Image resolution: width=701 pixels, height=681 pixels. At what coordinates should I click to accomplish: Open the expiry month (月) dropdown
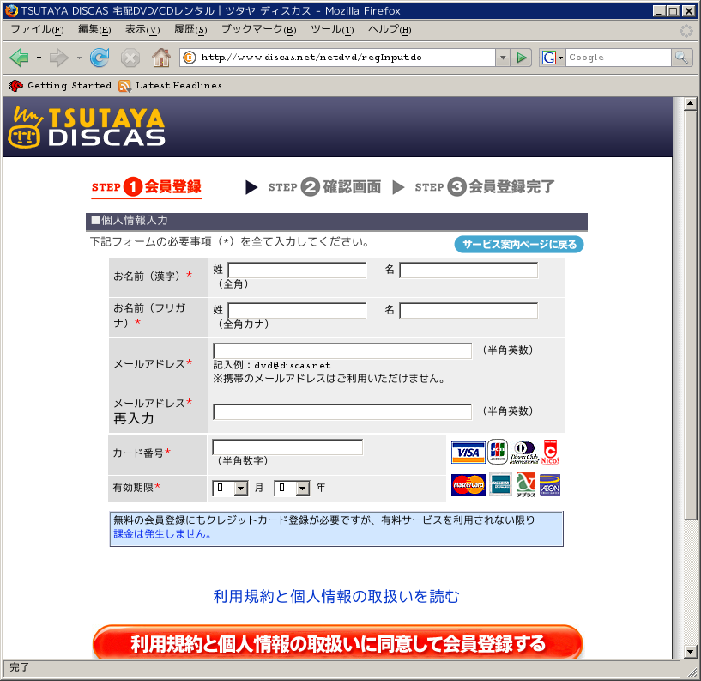coord(230,488)
